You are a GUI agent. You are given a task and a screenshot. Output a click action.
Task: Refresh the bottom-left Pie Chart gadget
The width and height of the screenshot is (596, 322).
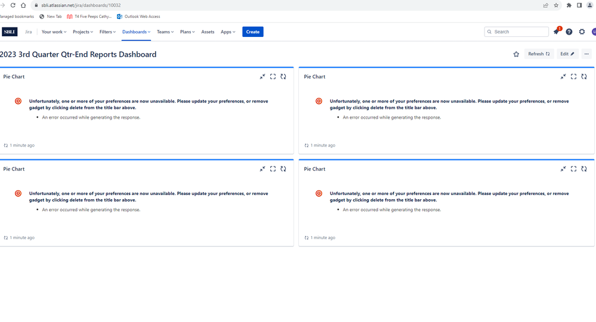coord(283,169)
